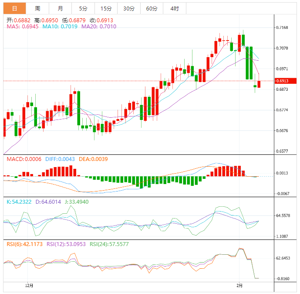
Task: Switch to the 5分 timeframe tab
Action: tap(83, 8)
